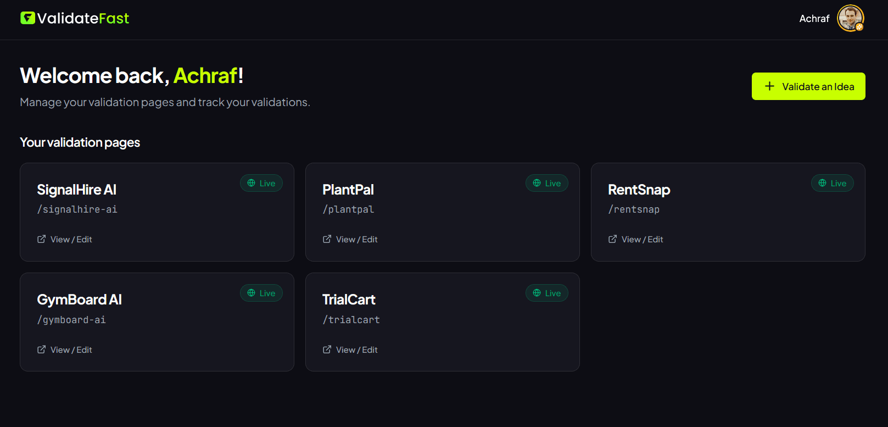Click the globe icon on TrialCart card

(x=537, y=293)
